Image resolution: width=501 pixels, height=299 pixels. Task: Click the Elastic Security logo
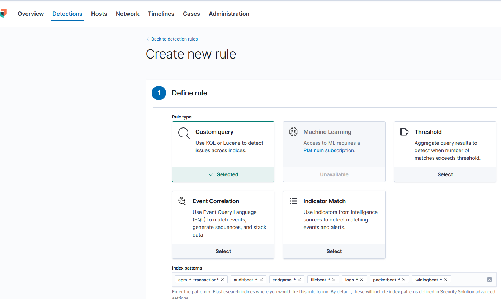[4, 13]
